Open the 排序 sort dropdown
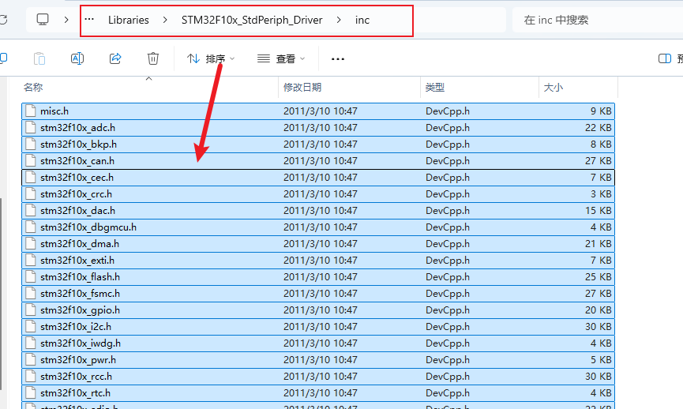 click(x=211, y=58)
